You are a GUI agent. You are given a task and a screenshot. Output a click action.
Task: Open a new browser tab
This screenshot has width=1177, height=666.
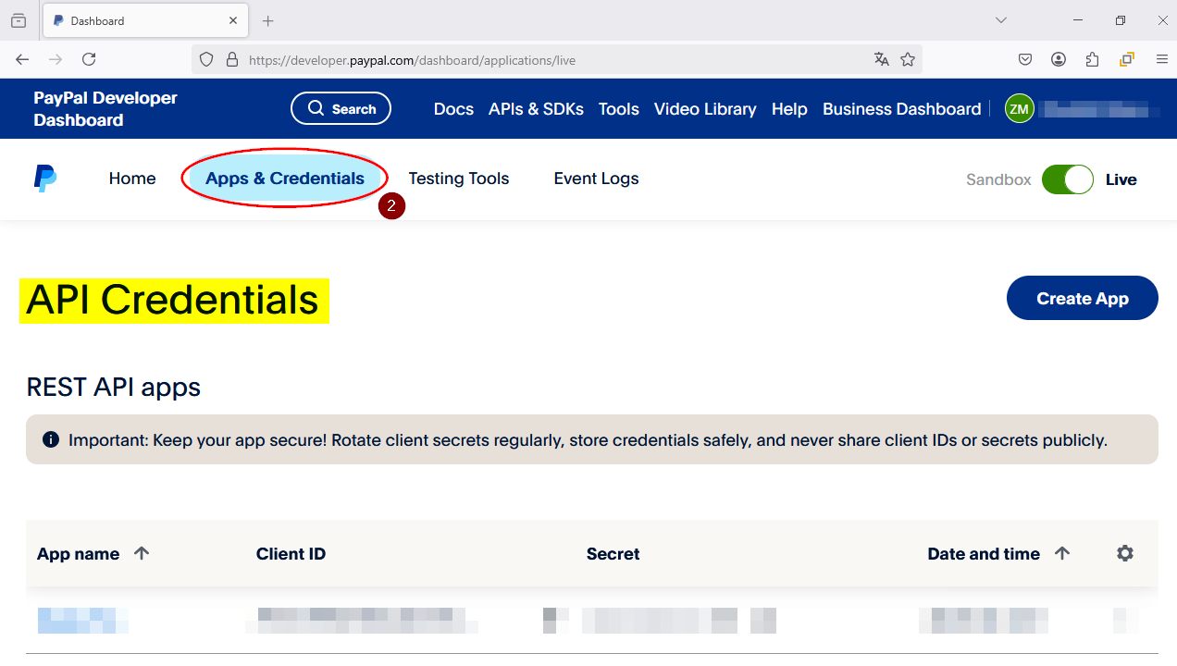click(268, 20)
